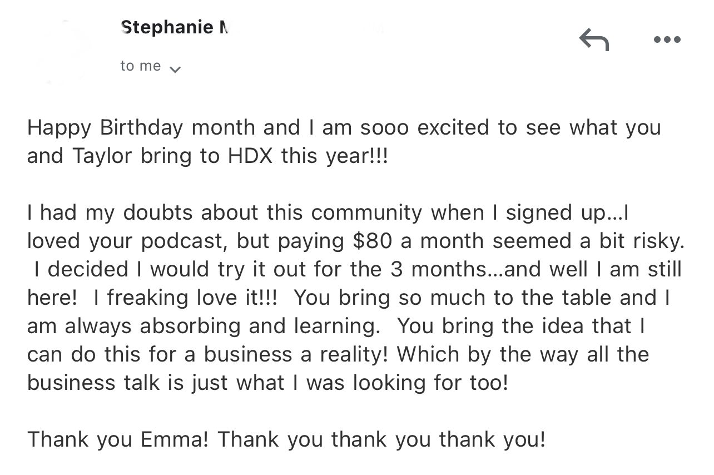Tap the 'to me' recipient label

tap(141, 66)
